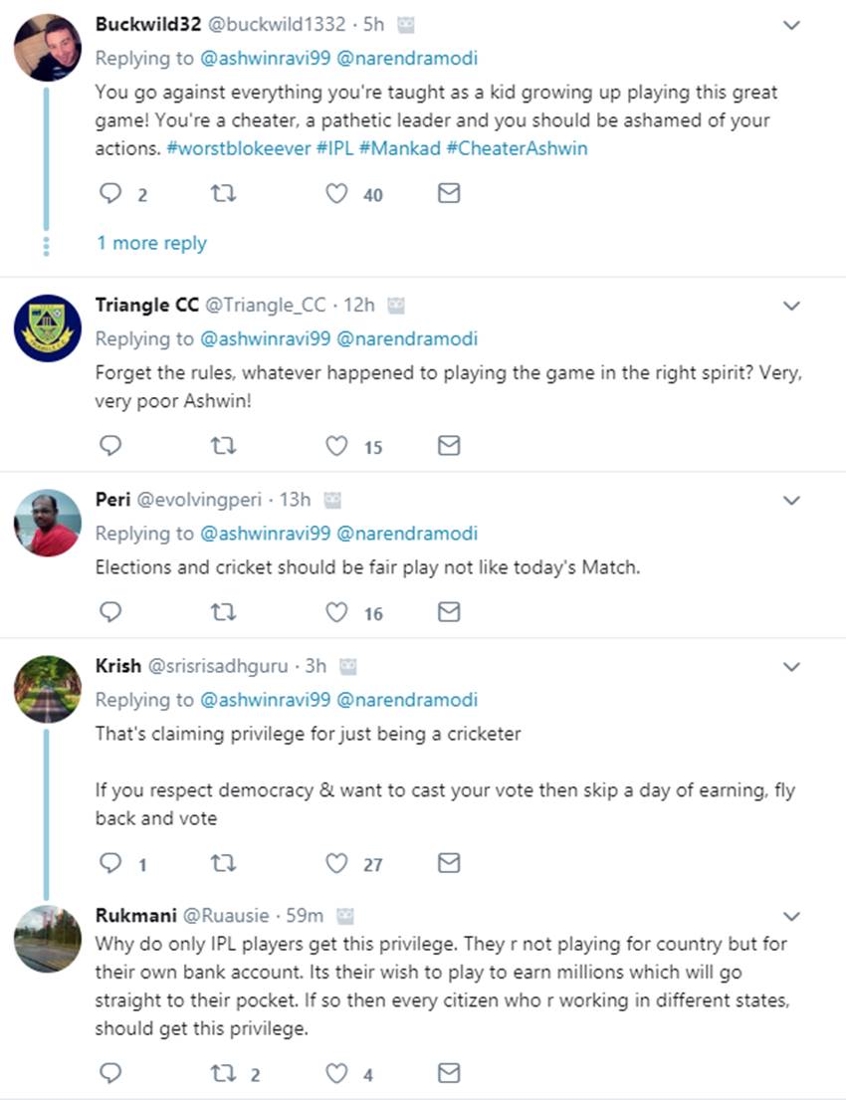This screenshot has width=846, height=1100.
Task: Open more options chevron on Buckwild32's tweet
Action: coord(791,26)
